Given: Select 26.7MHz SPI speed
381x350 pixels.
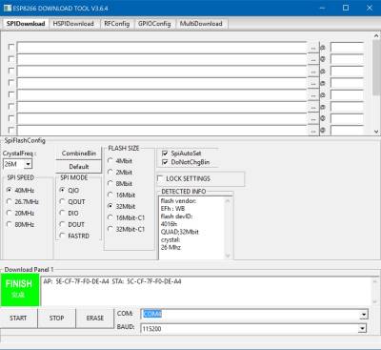Looking at the screenshot, I should click(23, 201).
